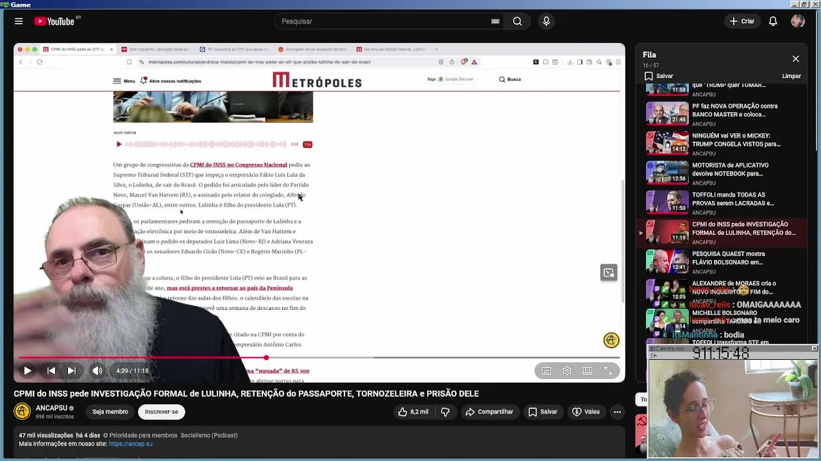Toggle subtitles/captions in player
The height and width of the screenshot is (461, 821).
[546, 371]
